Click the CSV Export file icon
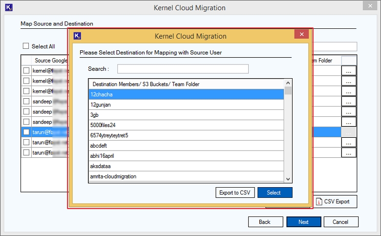The width and height of the screenshot is (381, 236). coord(319,201)
